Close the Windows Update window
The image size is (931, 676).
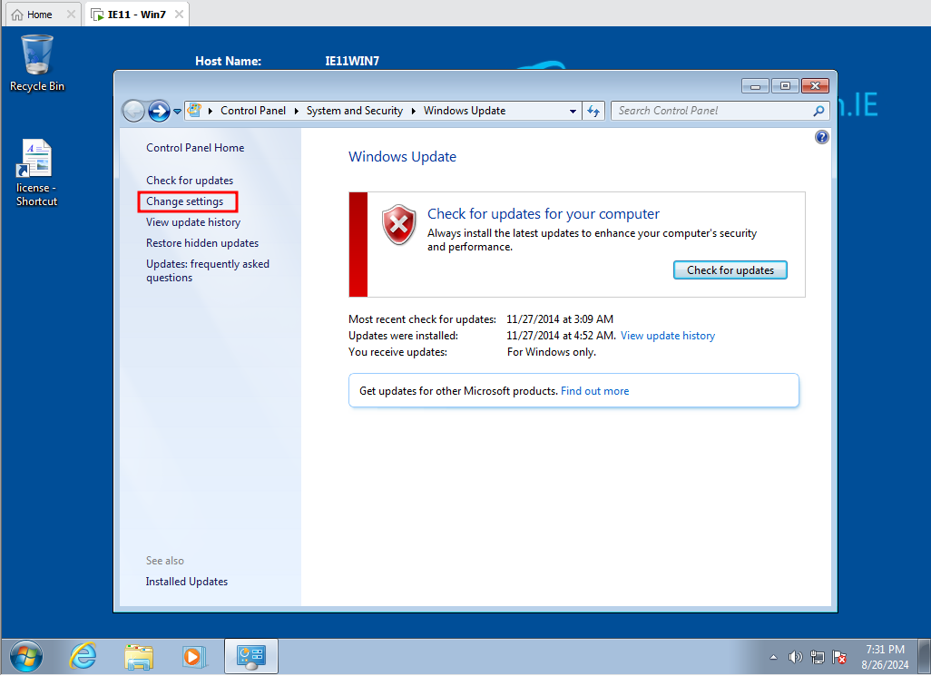(x=815, y=86)
